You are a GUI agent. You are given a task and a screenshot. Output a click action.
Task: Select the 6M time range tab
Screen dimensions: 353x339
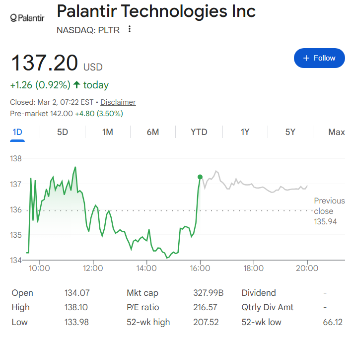tap(153, 132)
